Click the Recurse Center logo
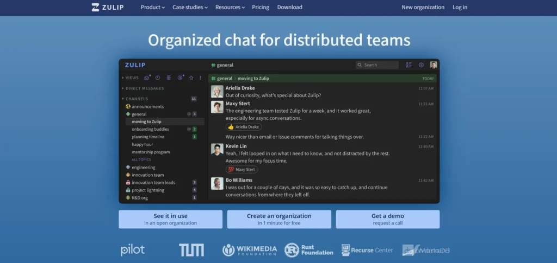 (x=367, y=250)
